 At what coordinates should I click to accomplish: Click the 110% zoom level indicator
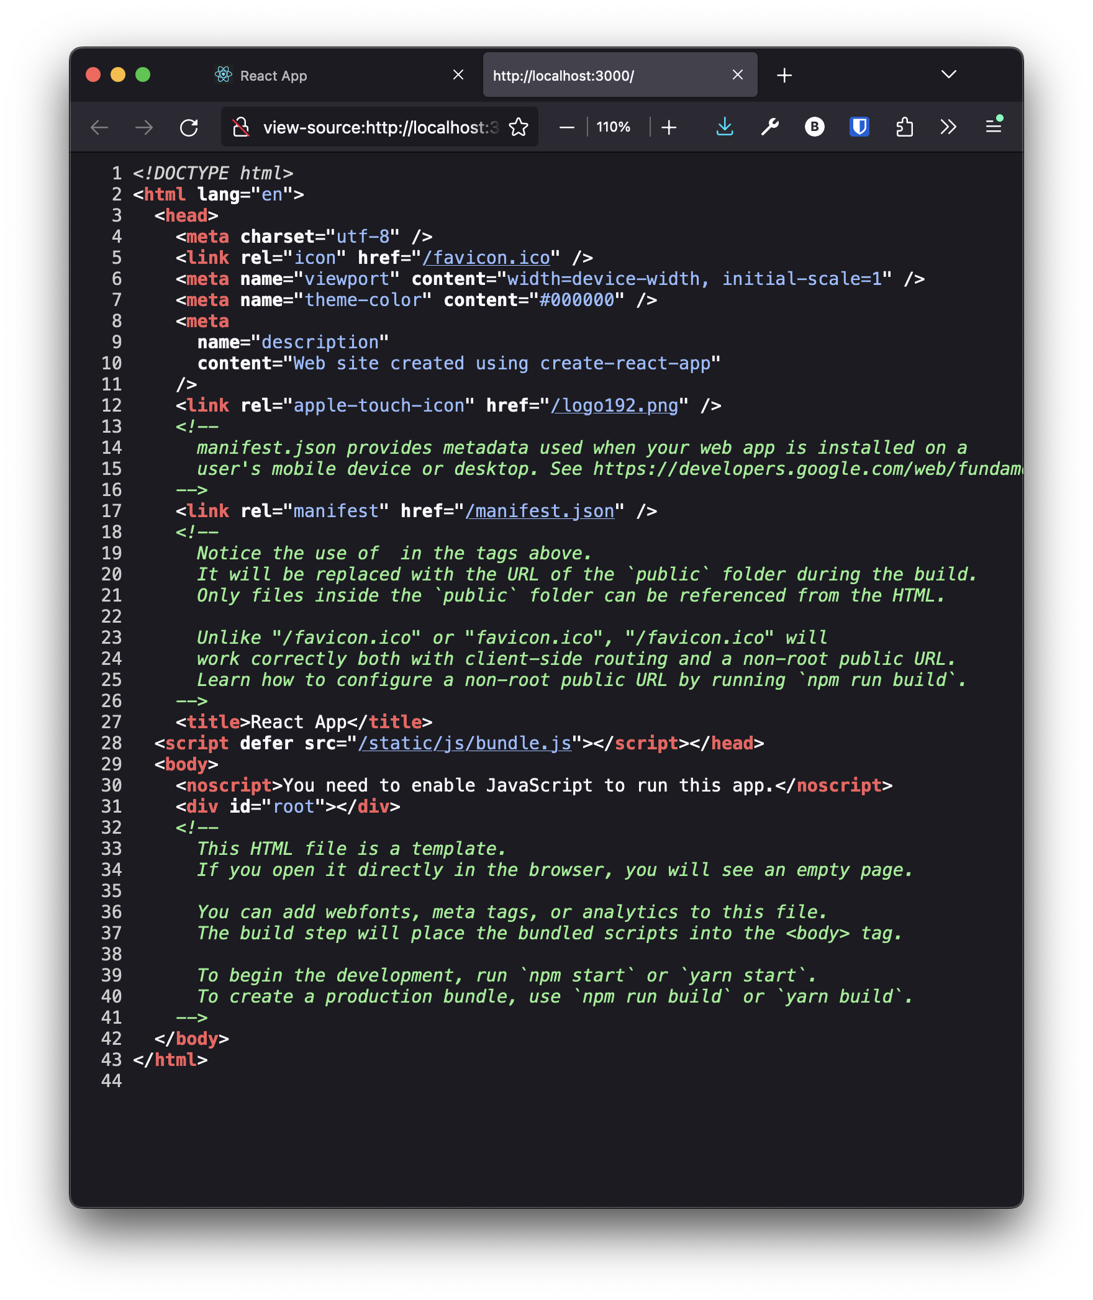coord(613,127)
